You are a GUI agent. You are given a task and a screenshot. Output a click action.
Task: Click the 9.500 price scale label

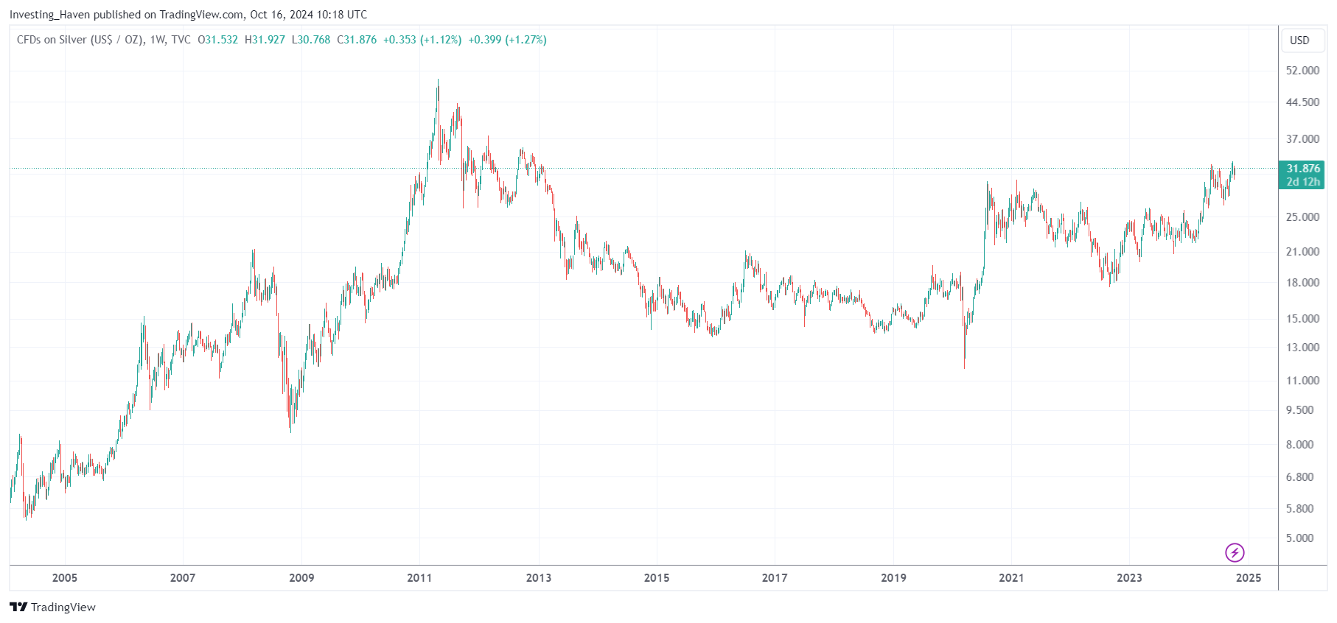pyautogui.click(x=1299, y=410)
